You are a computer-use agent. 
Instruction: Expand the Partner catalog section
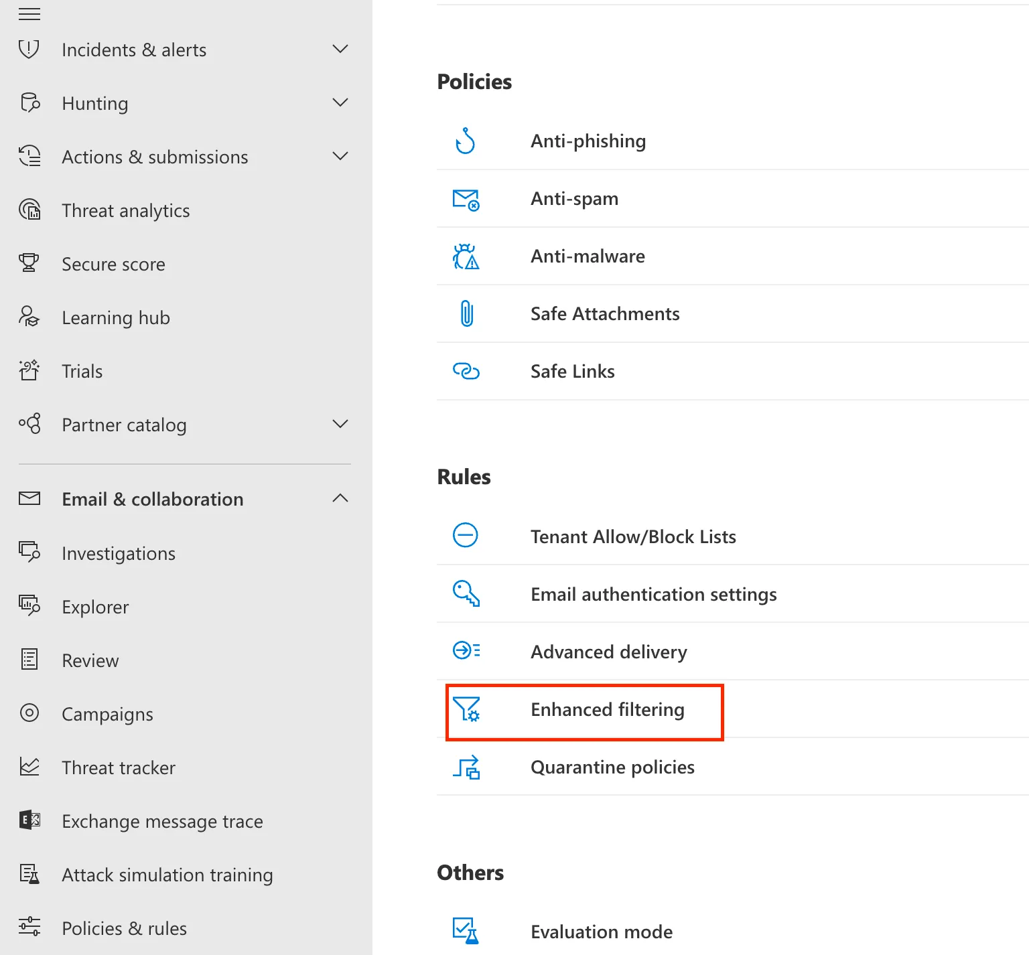(340, 424)
